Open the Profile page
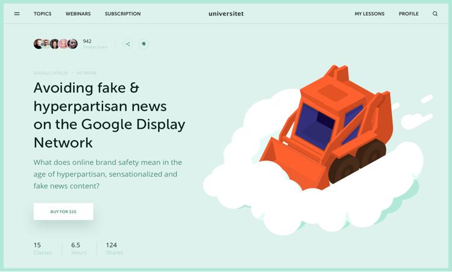 click(x=409, y=13)
